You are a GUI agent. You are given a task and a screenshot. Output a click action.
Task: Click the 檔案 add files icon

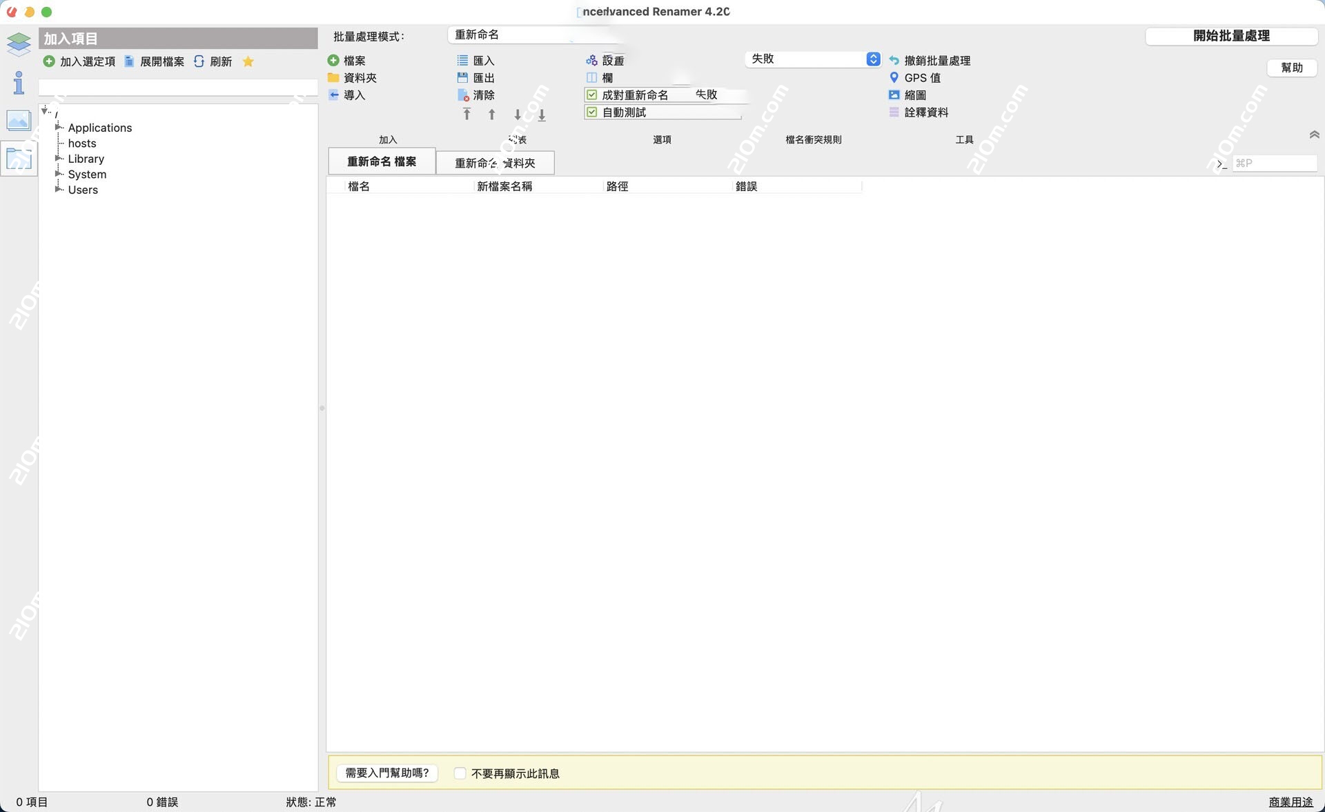coord(334,61)
